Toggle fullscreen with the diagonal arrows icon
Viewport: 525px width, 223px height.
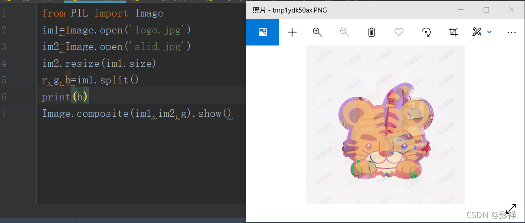(x=511, y=209)
